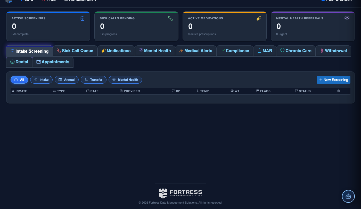
Task: Click the person icon beside INMATE header
Action: tap(13, 91)
